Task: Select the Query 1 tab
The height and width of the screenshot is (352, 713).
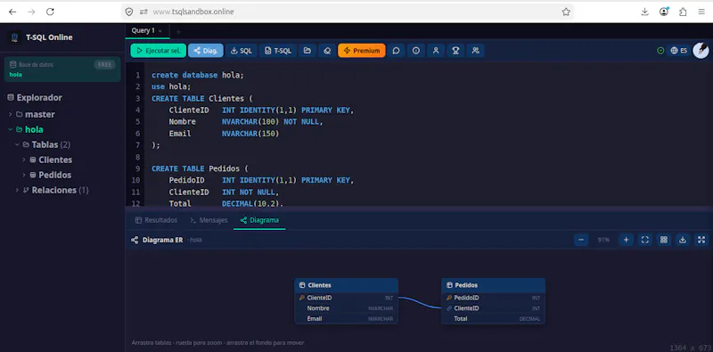Action: click(143, 30)
